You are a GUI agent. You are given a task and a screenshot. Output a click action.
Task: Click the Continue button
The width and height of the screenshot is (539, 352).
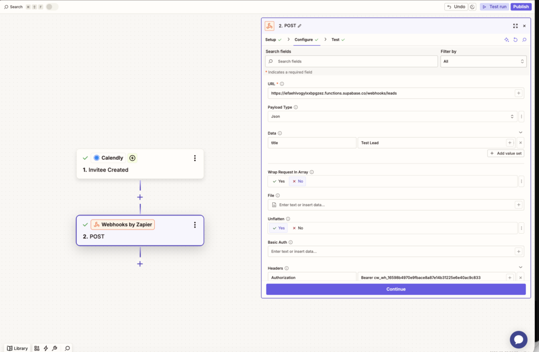(396, 289)
